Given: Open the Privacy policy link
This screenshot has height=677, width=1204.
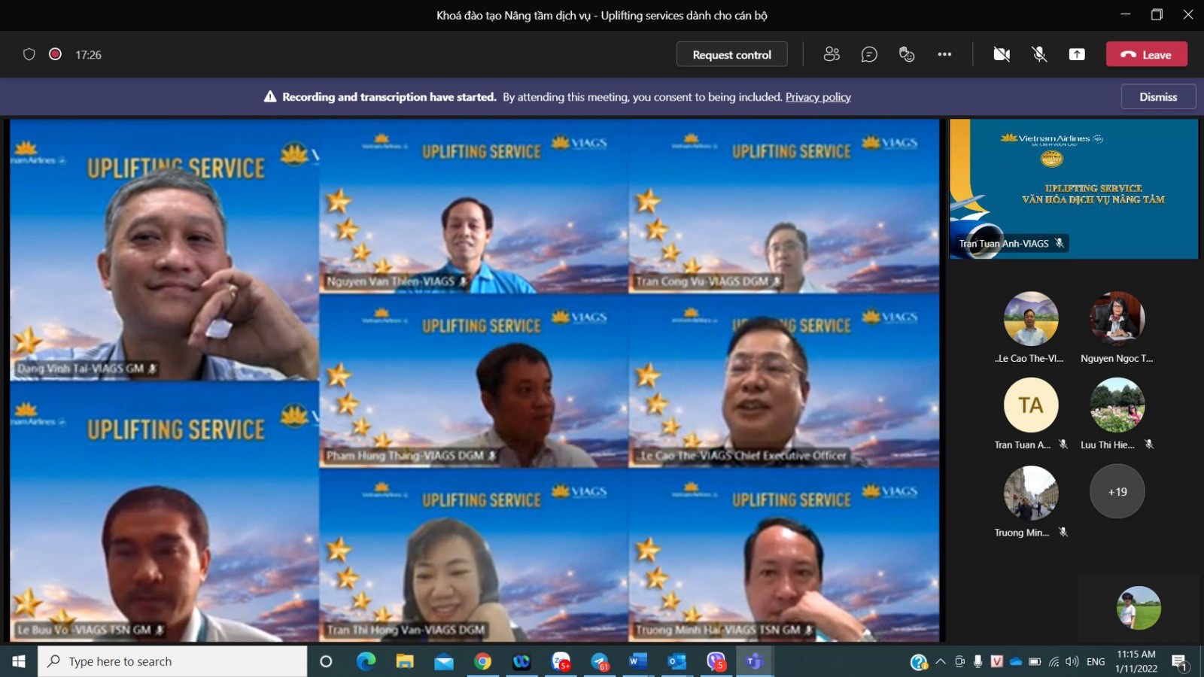Looking at the screenshot, I should 818,97.
